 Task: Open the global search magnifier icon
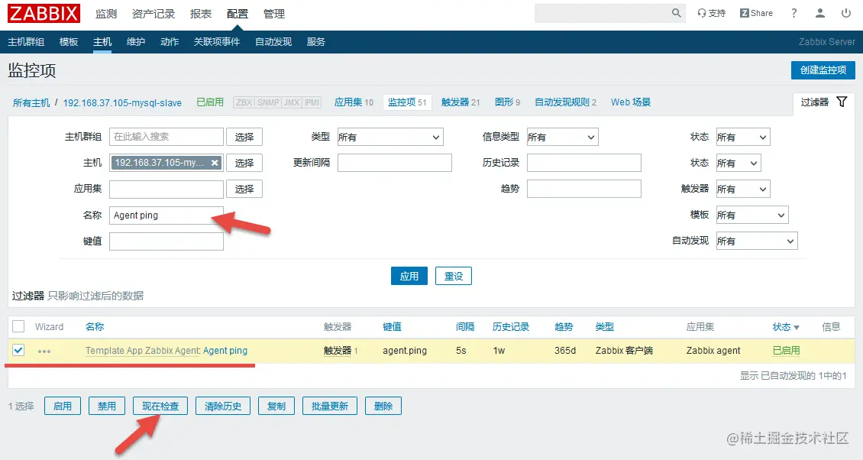pyautogui.click(x=675, y=13)
